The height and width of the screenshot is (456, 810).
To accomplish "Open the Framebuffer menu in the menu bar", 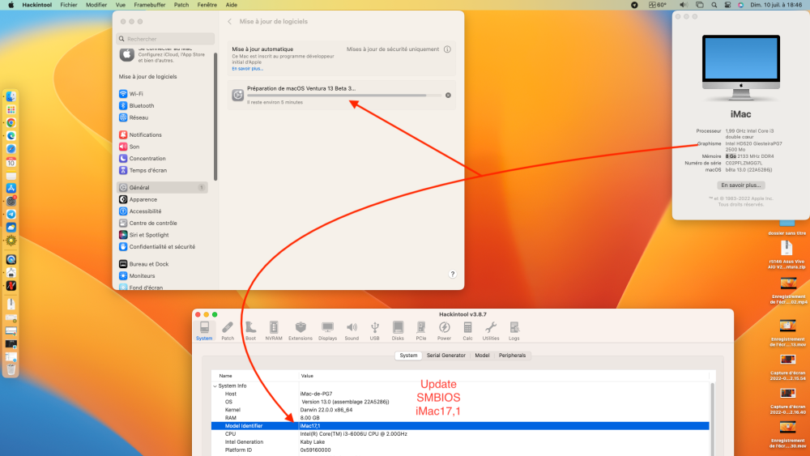I will tap(150, 5).
